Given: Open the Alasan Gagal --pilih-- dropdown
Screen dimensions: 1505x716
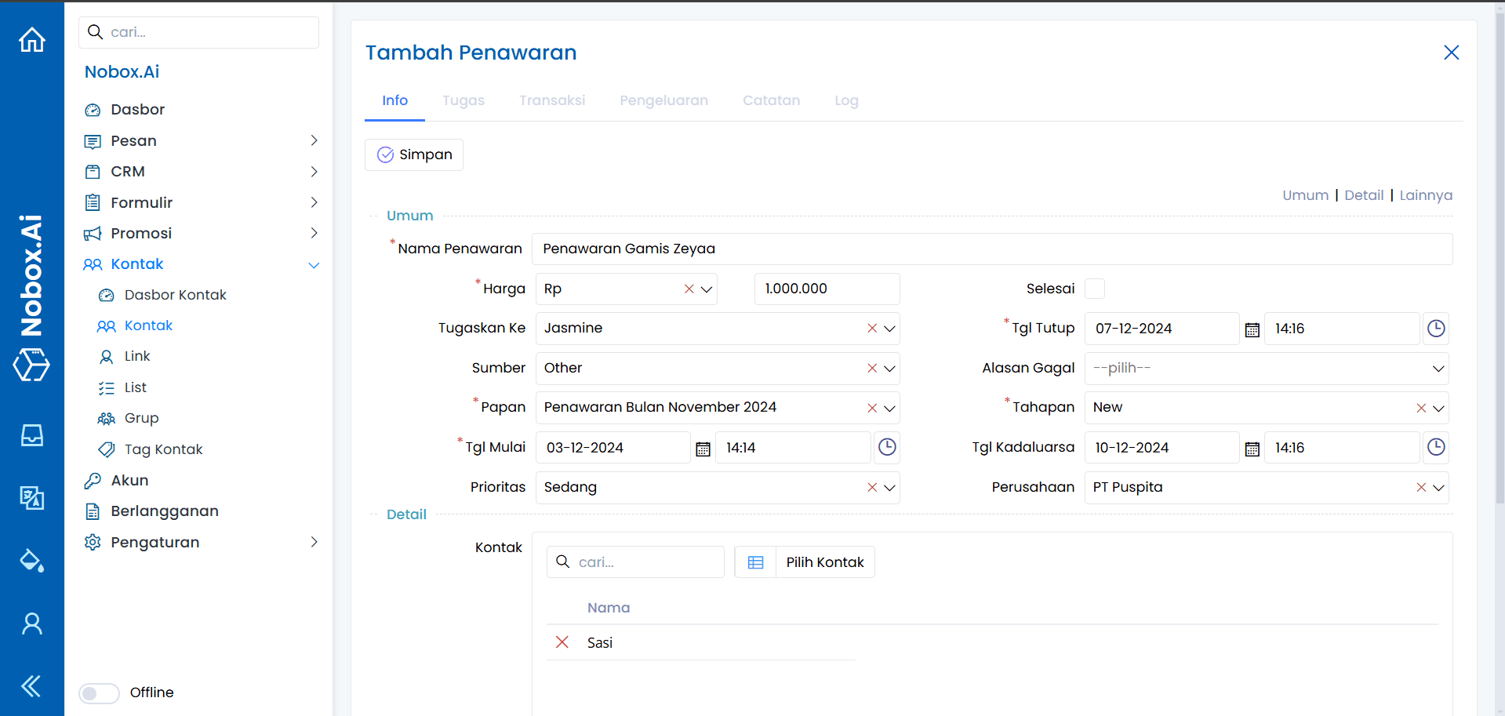Looking at the screenshot, I should click(x=1438, y=368).
